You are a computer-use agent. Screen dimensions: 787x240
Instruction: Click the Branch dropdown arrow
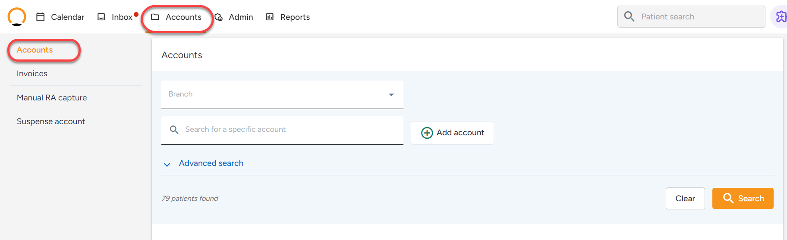391,95
